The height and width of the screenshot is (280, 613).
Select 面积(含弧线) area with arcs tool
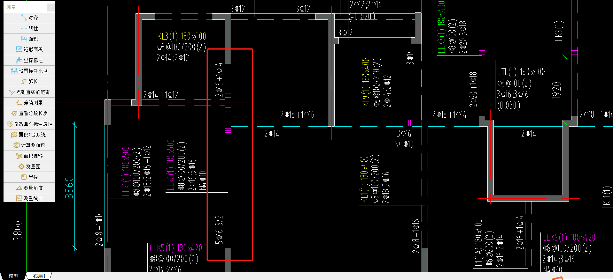point(29,135)
